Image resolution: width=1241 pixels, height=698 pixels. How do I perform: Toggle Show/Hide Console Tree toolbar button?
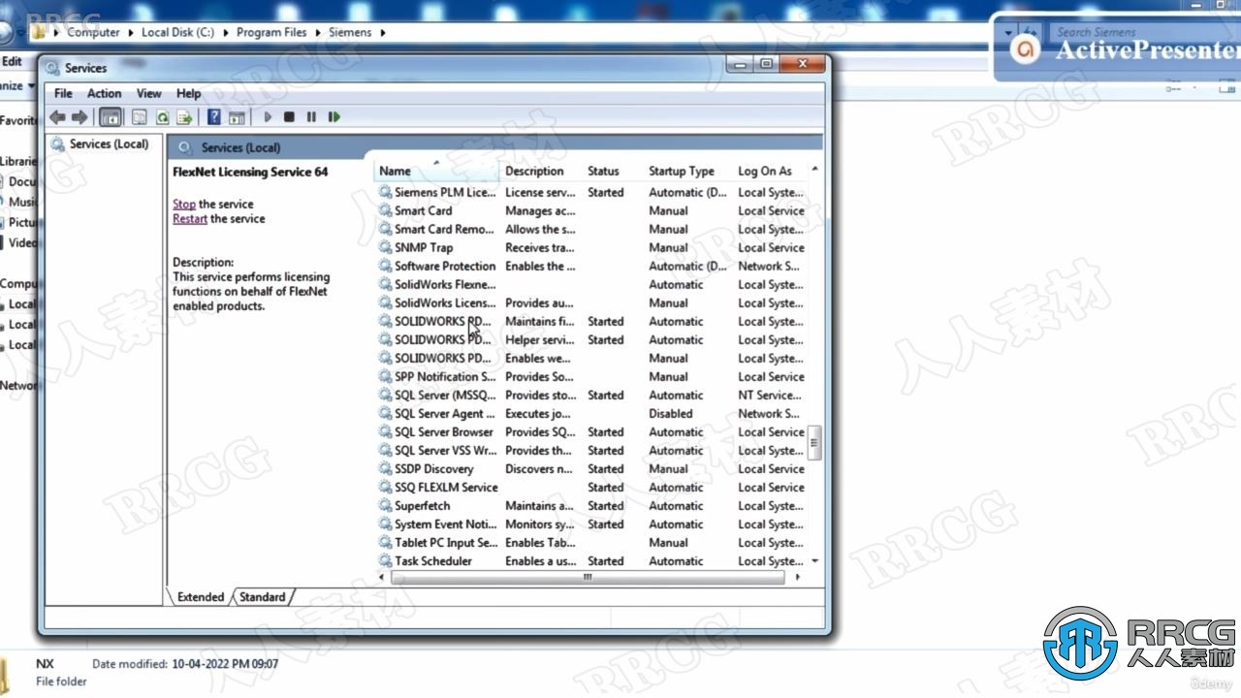point(111,117)
